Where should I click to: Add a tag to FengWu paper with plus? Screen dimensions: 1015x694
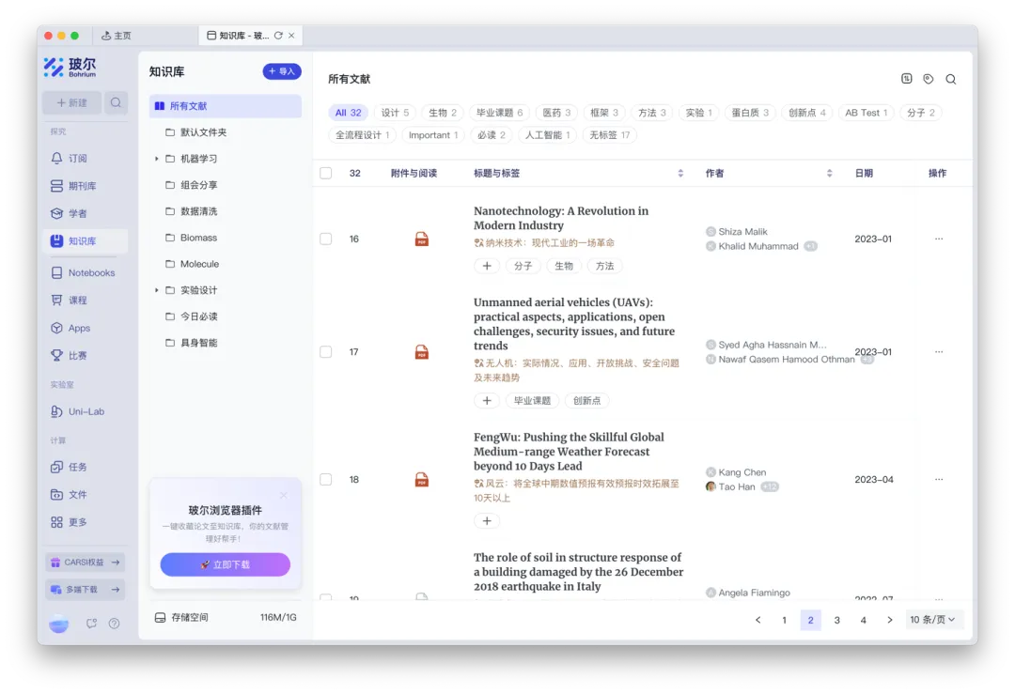(x=486, y=520)
